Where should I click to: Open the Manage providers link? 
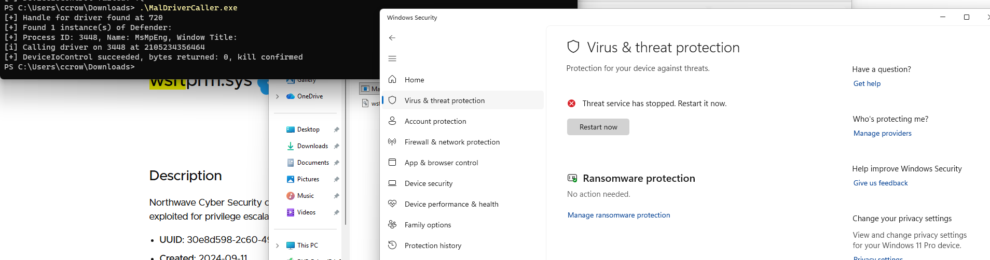tap(882, 133)
